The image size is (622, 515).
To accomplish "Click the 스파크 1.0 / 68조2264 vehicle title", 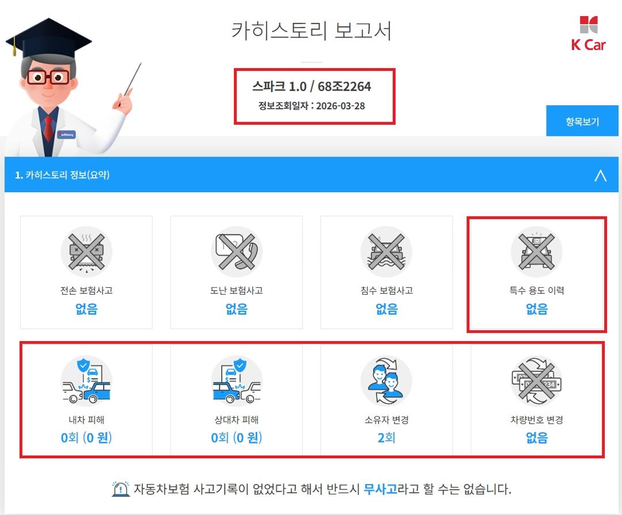I will pyautogui.click(x=312, y=86).
